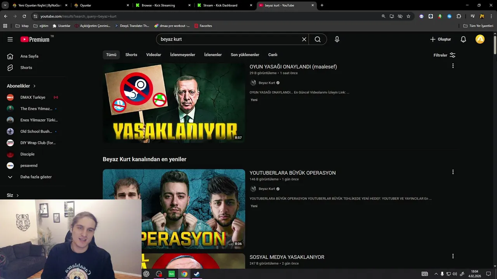Open video title OYUN YASAĞI ONAYLANDI (maalesef)
This screenshot has width=497, height=279.
point(293,67)
